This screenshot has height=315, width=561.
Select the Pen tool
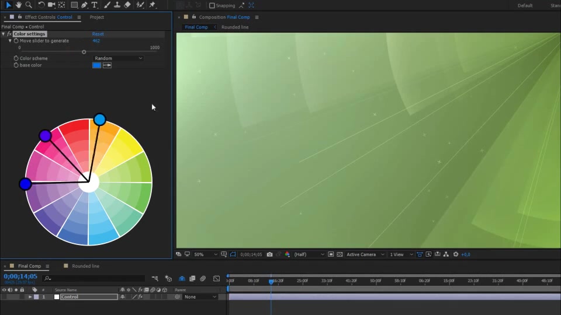(x=84, y=5)
